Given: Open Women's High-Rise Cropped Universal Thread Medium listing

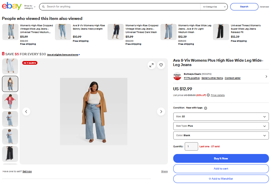Looking at the screenshot, I should (x=36, y=29).
